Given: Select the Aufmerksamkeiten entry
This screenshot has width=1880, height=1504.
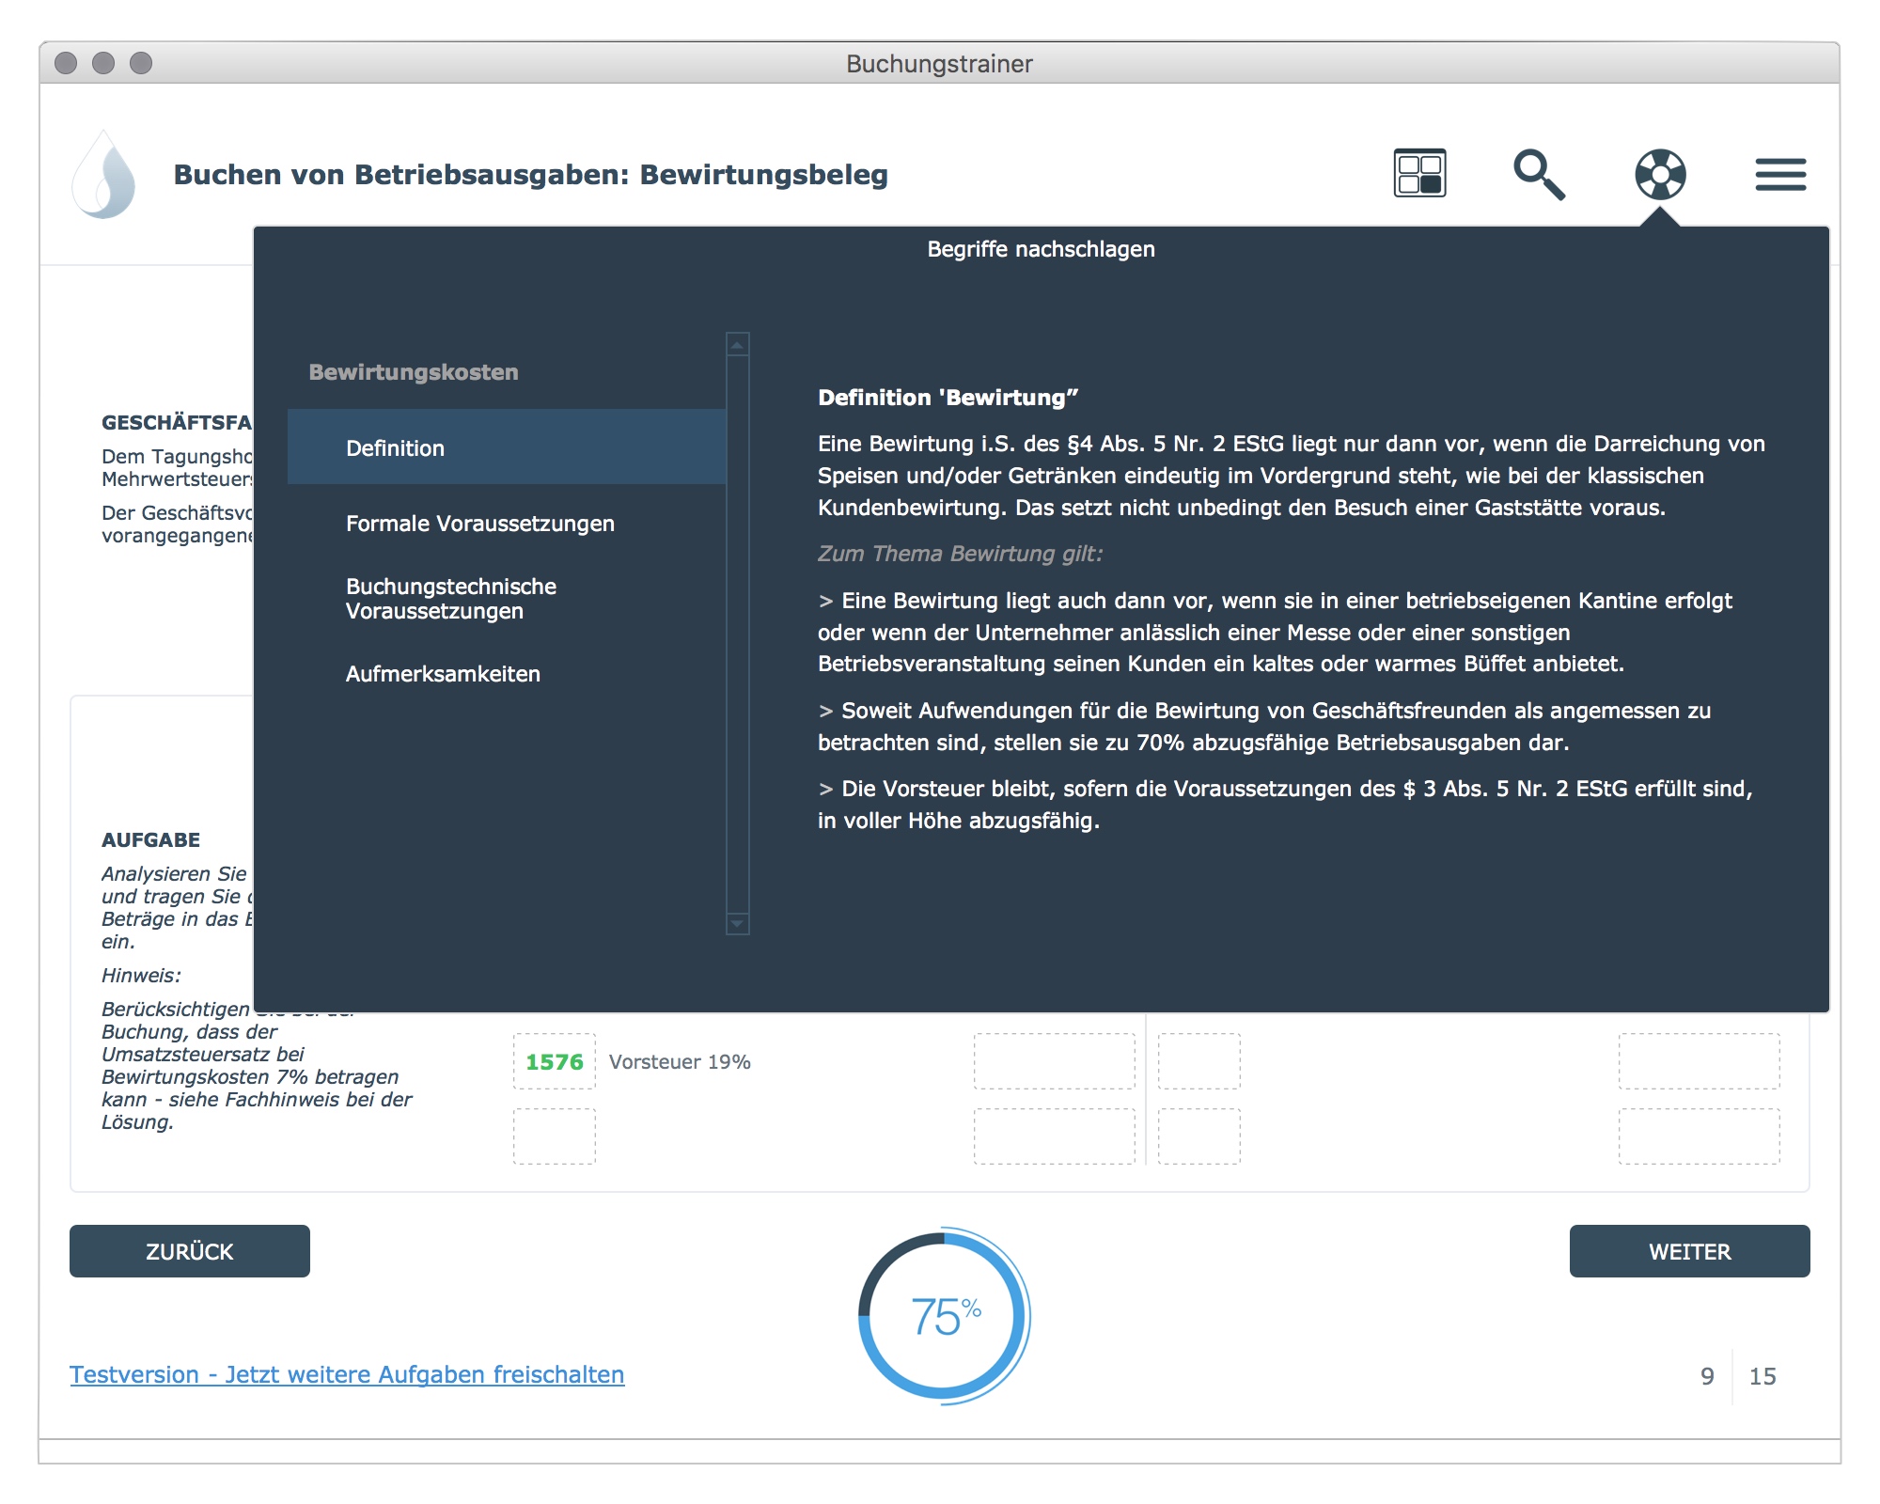Looking at the screenshot, I should (443, 674).
